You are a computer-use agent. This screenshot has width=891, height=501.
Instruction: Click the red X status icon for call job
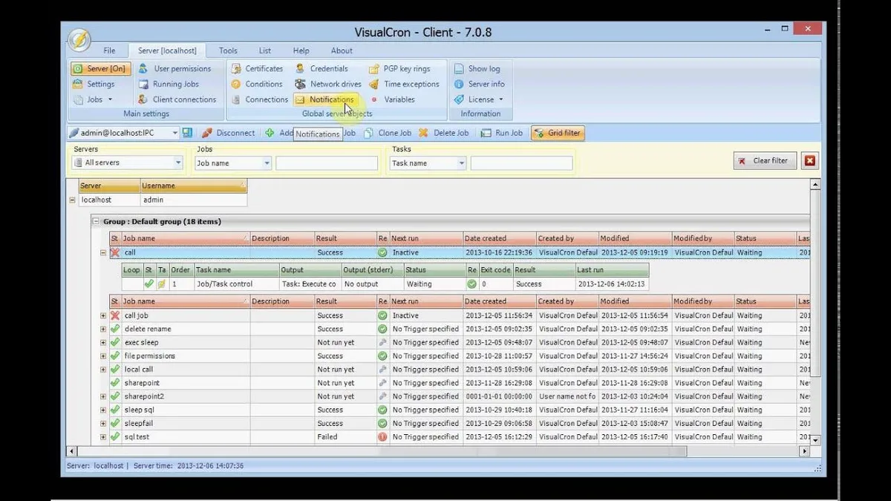coord(115,315)
